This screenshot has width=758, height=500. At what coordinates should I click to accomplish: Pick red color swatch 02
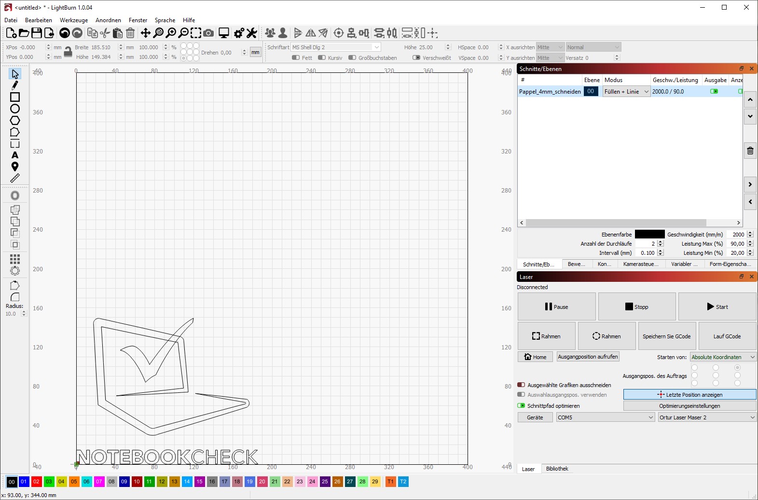click(x=36, y=482)
